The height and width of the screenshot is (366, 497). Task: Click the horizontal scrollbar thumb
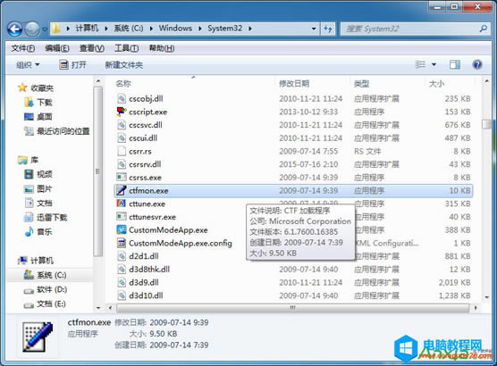pyautogui.click(x=292, y=307)
